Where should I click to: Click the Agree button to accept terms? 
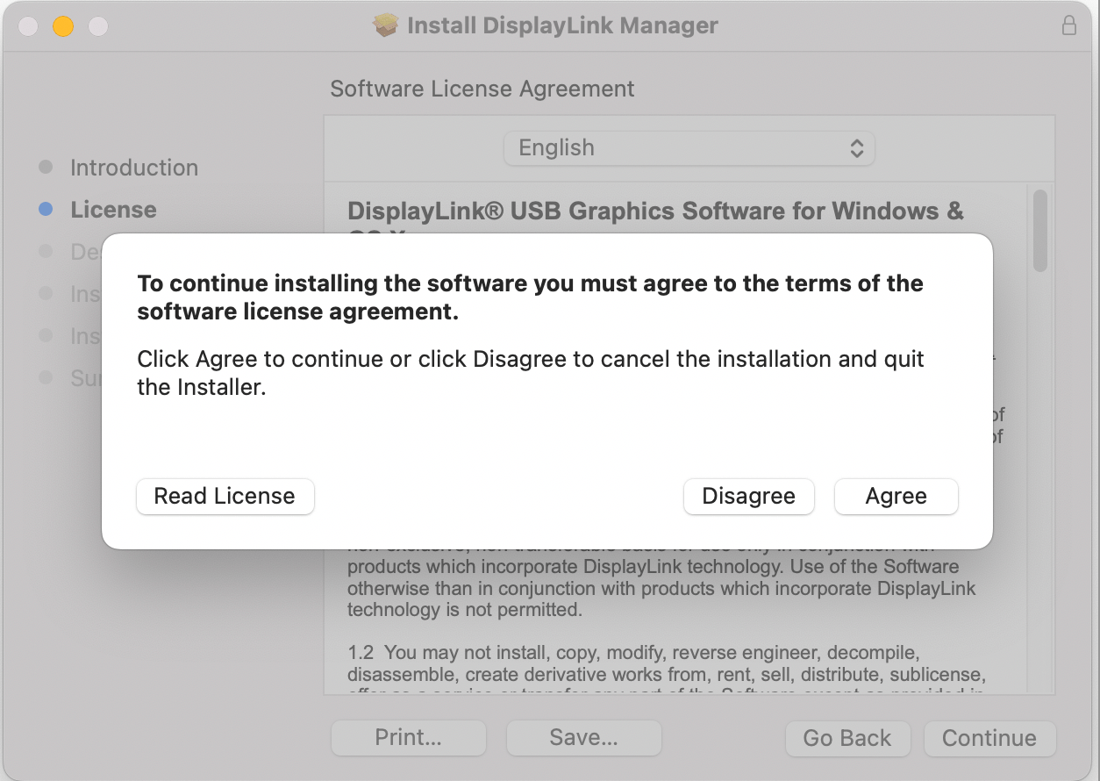pyautogui.click(x=896, y=496)
